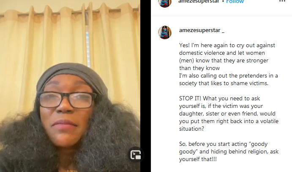292x172 pixels.
Task: Click the glasses on the woman in the video
Action: click(x=67, y=100)
